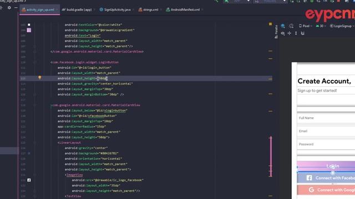Viewport: 355px width, 199px height.
Task: Open project panel settings gear
Action: point(9,8)
